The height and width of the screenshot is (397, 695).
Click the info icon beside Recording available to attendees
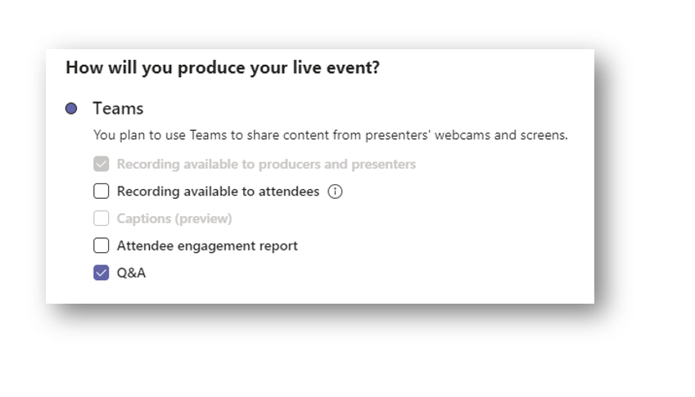pos(335,192)
